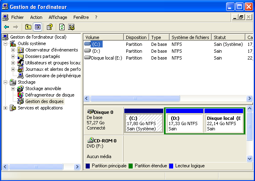Click tree pane horizontal scrollbar right arrow
Image resolution: width=255 pixels, height=181 pixels.
77,167
